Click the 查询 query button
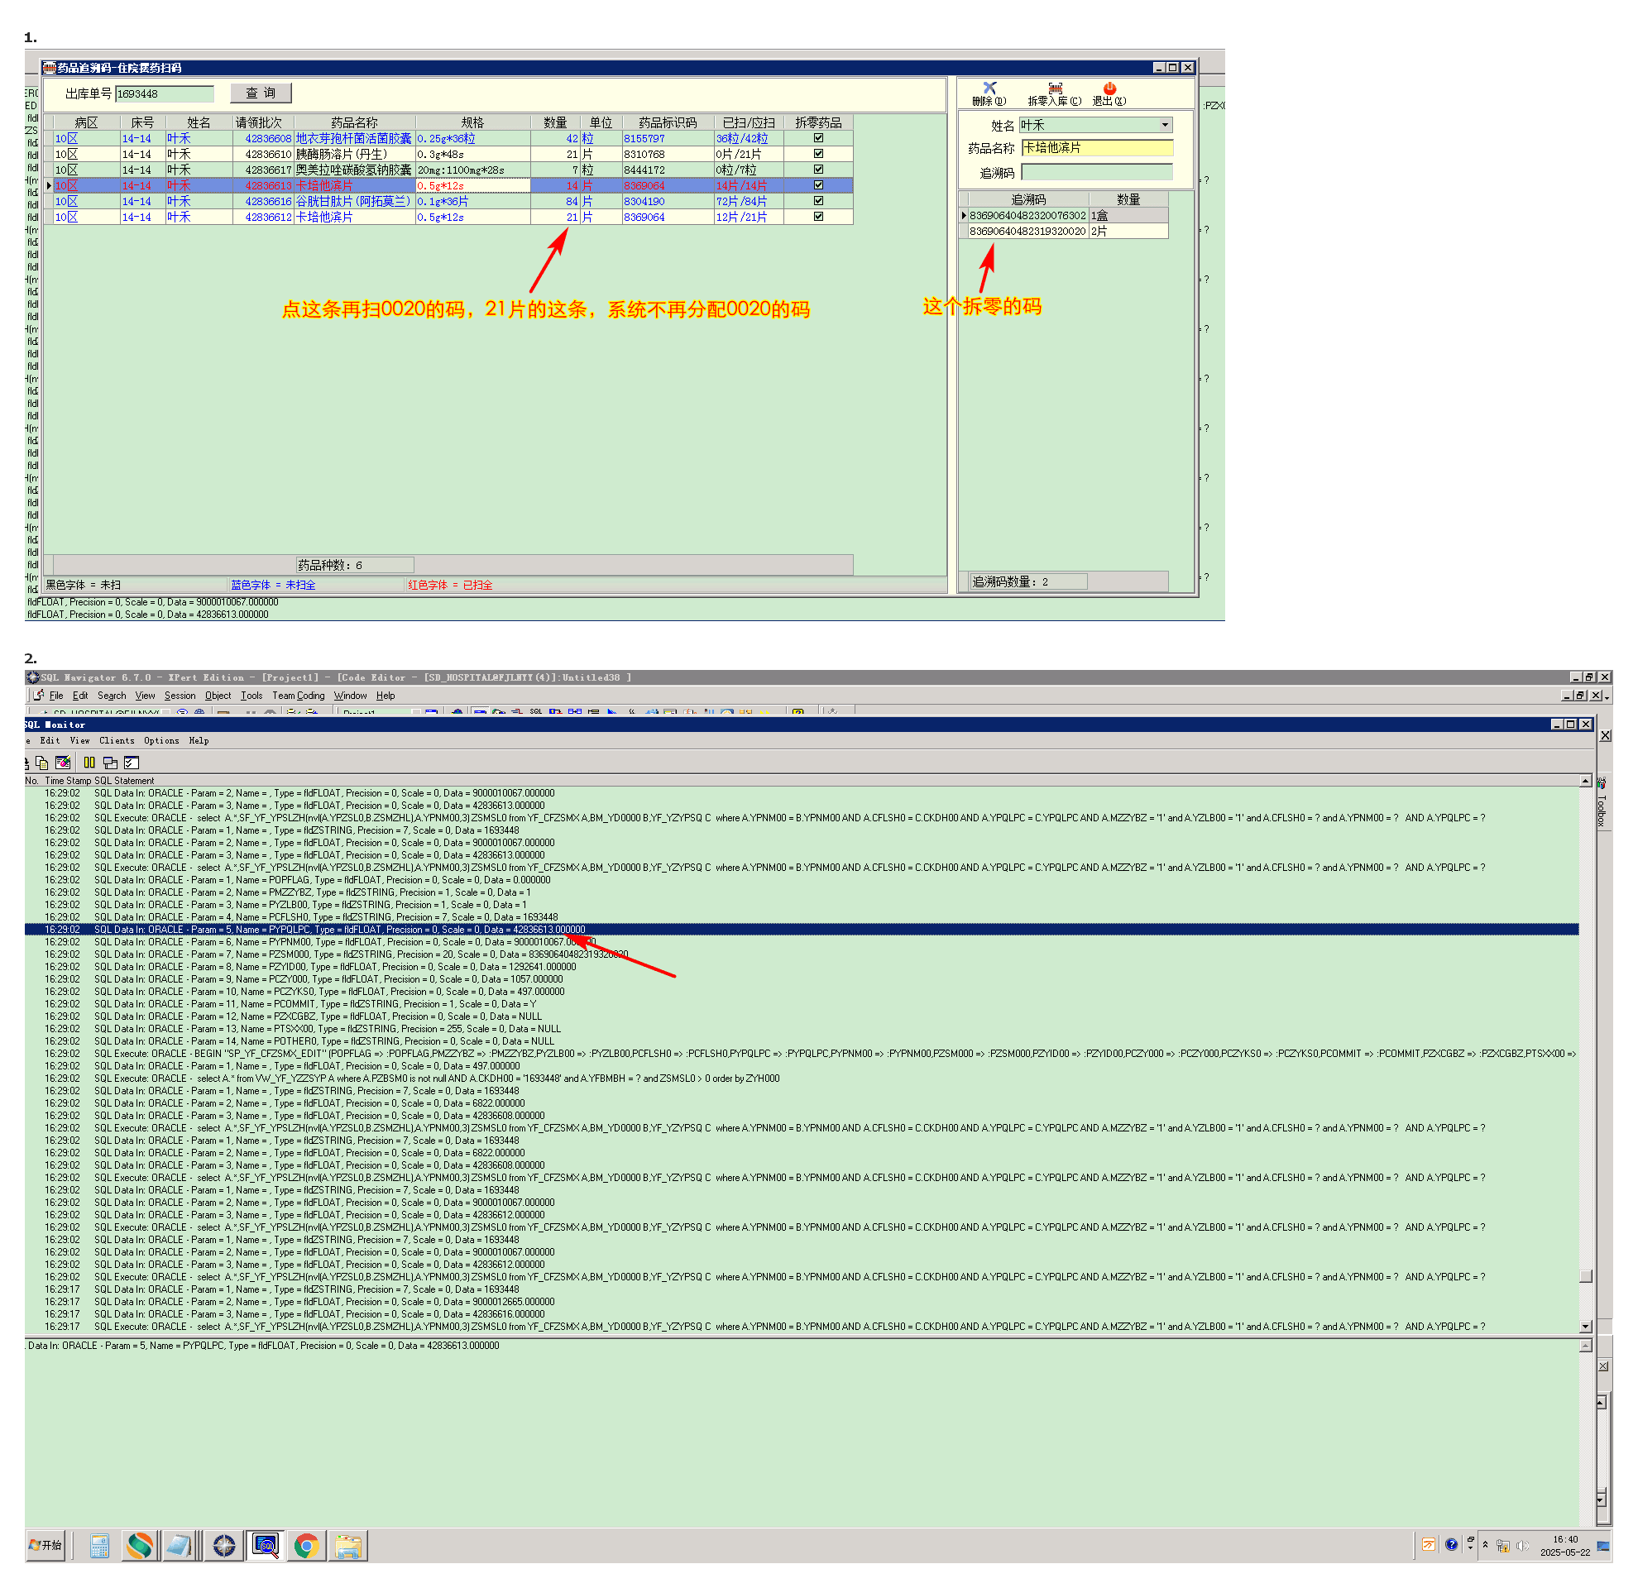The height and width of the screenshot is (1588, 1638). 261,93
